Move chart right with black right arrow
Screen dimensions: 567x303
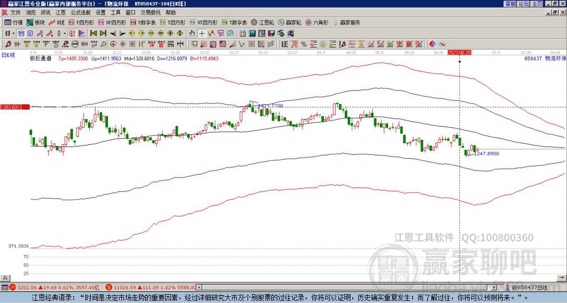point(122,34)
